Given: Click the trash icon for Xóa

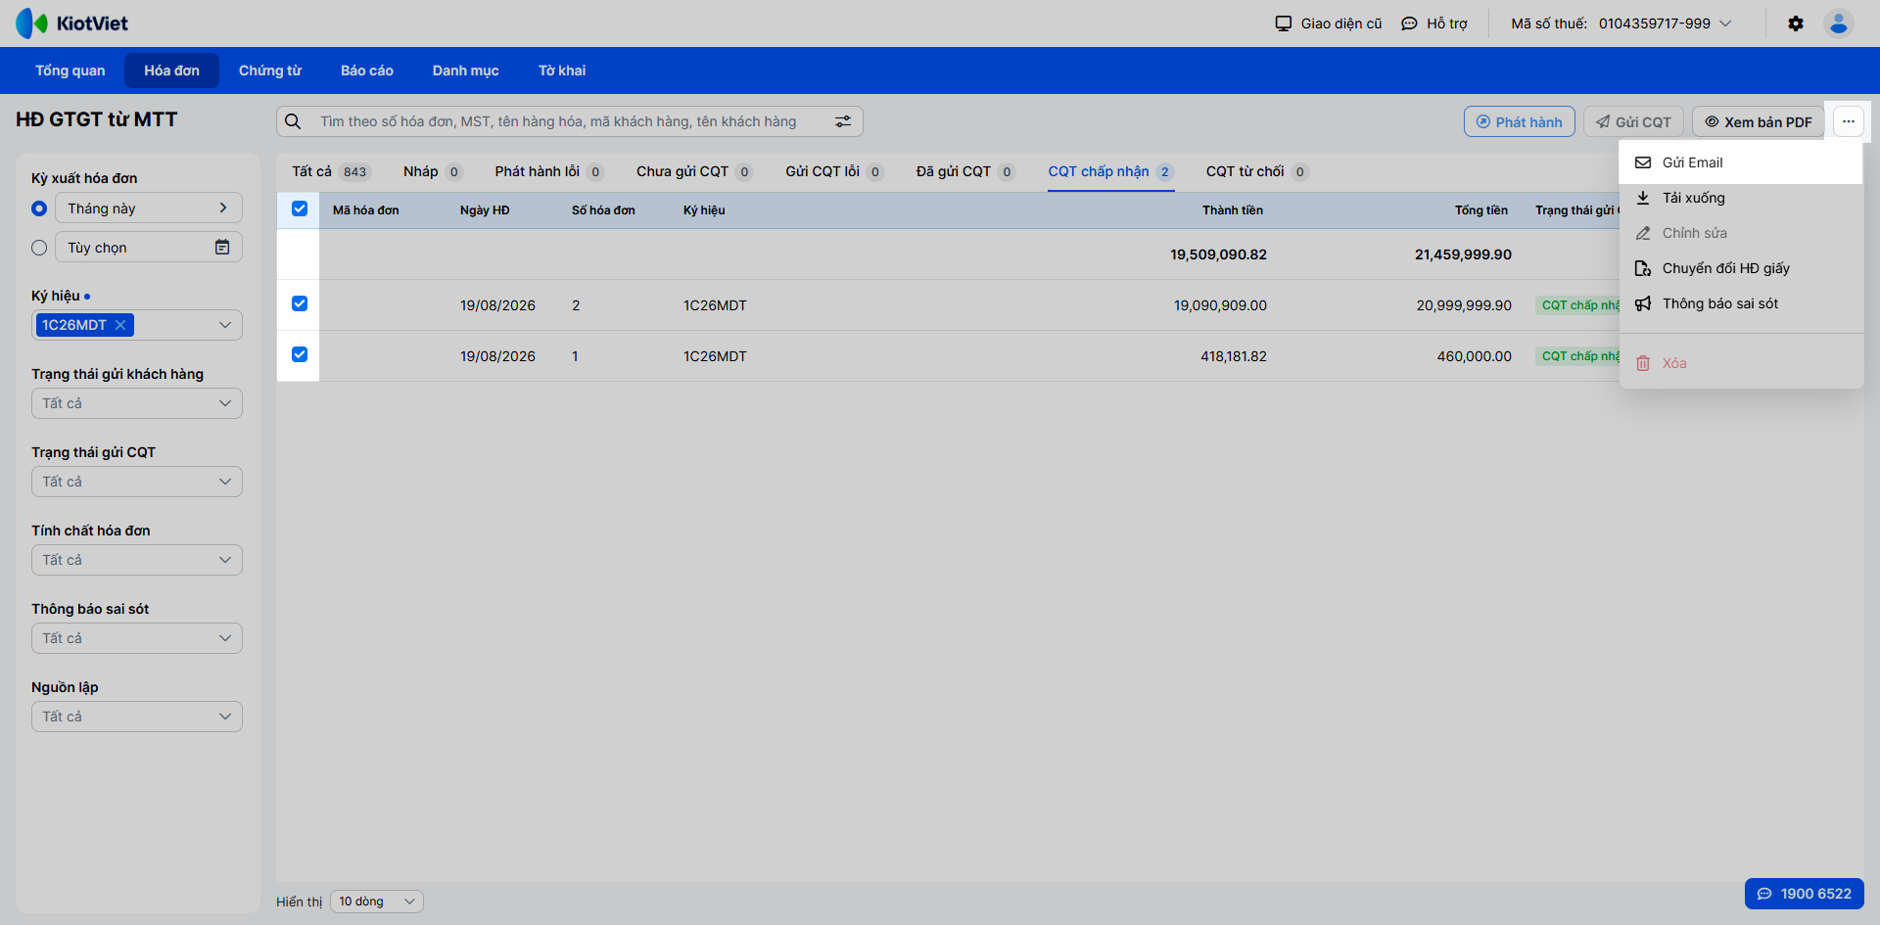Looking at the screenshot, I should tap(1643, 363).
